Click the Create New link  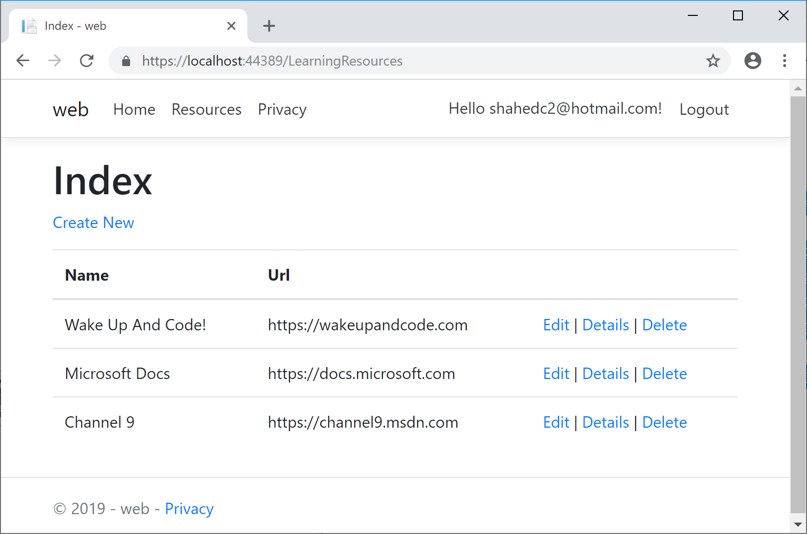point(93,223)
